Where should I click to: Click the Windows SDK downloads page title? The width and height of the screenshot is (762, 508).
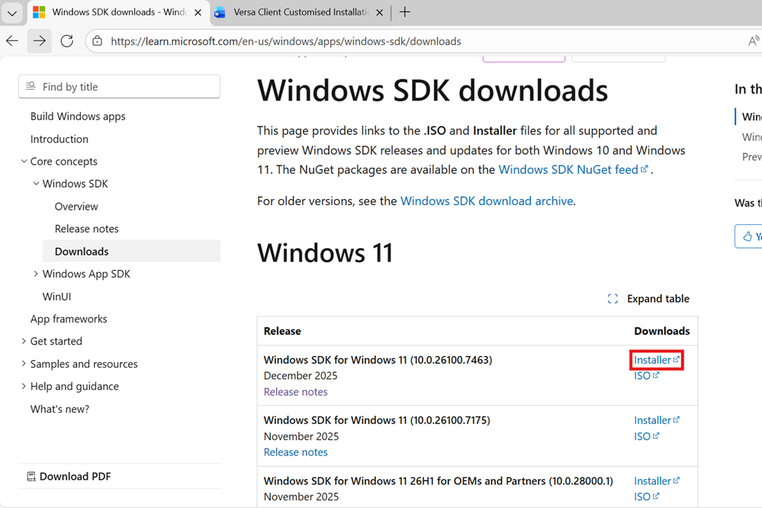coord(432,91)
